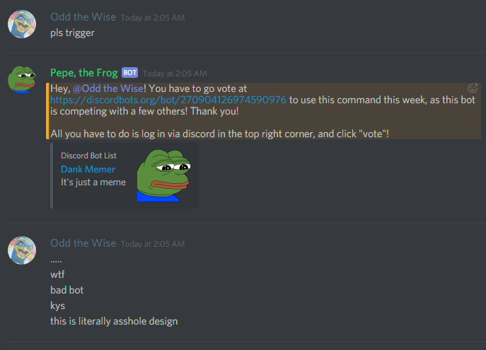Image resolution: width=486 pixels, height=350 pixels.
Task: Click the 'It's just a meme' embed description
Action: pyautogui.click(x=93, y=182)
